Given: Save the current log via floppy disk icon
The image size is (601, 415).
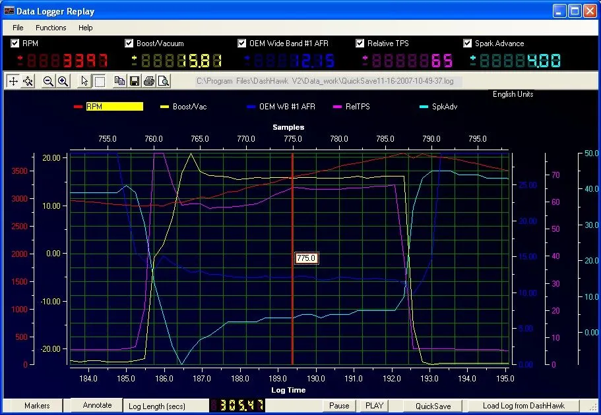Looking at the screenshot, I should click(x=136, y=80).
